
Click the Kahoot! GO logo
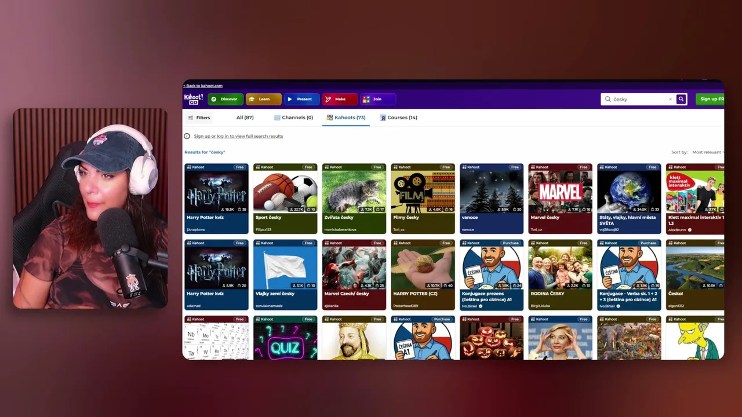point(194,99)
